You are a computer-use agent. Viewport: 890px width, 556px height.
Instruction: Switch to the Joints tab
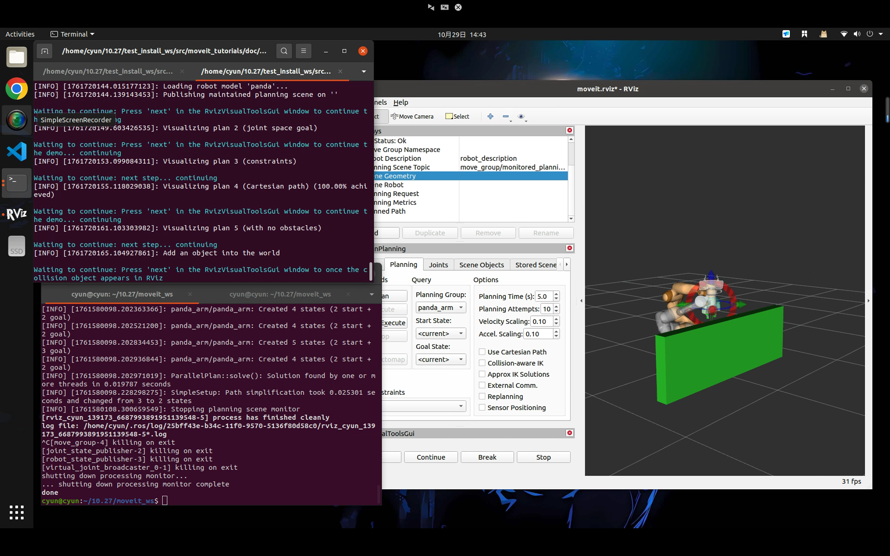coord(438,265)
